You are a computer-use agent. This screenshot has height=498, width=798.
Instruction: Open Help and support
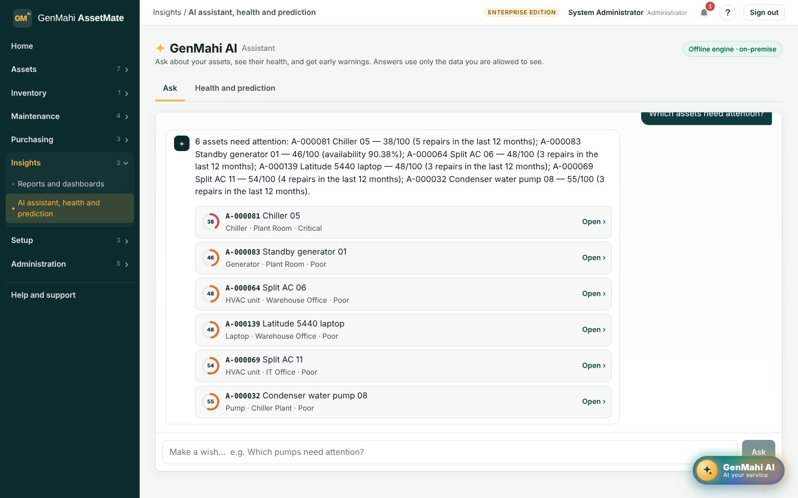(70, 295)
